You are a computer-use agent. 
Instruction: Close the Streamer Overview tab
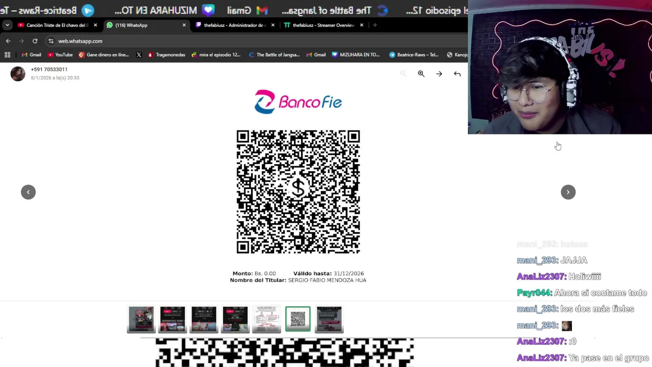tap(362, 25)
